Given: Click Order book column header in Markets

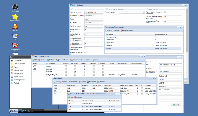Looking at the screenshot, I should point(111,85).
